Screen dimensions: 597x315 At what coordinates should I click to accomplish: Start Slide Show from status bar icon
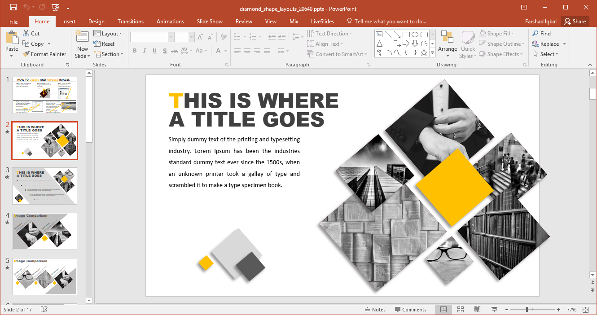[494, 310]
